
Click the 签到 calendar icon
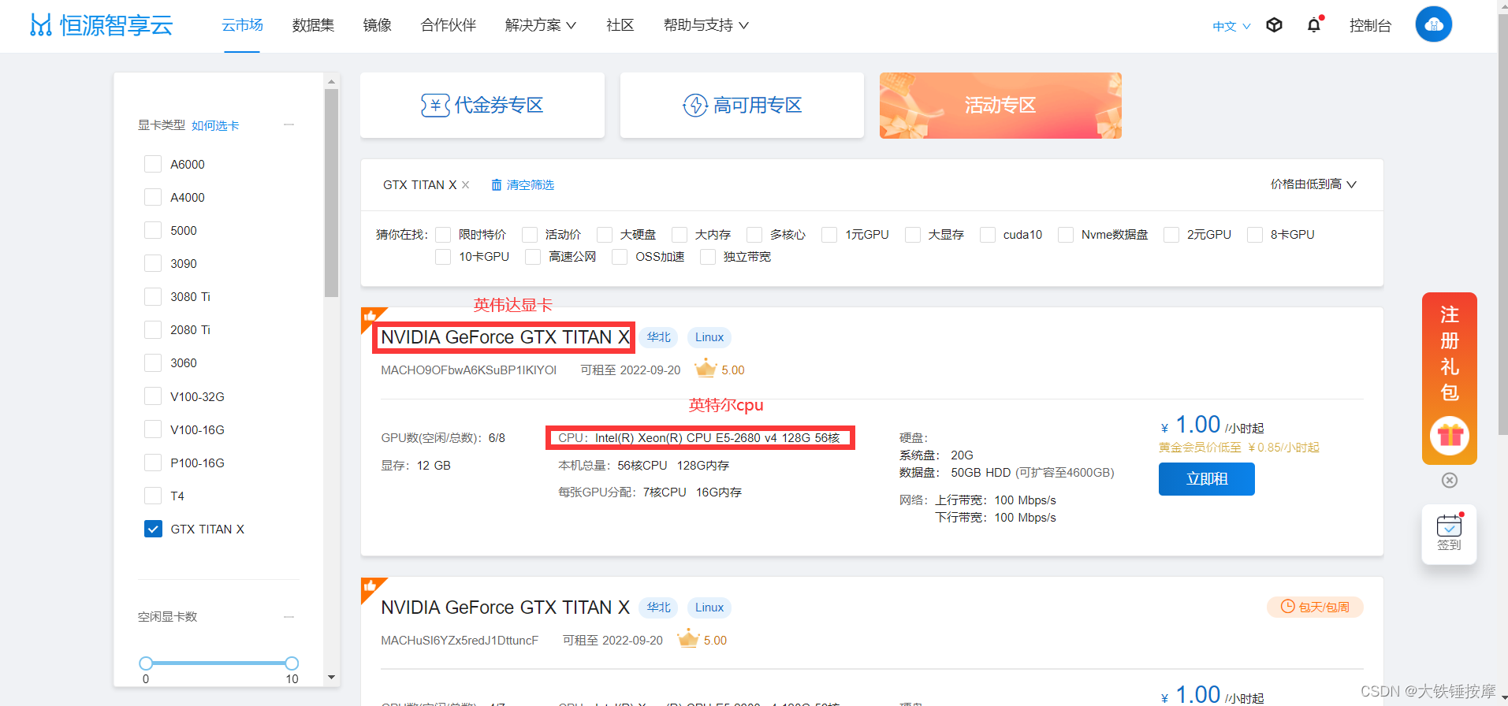click(x=1449, y=526)
